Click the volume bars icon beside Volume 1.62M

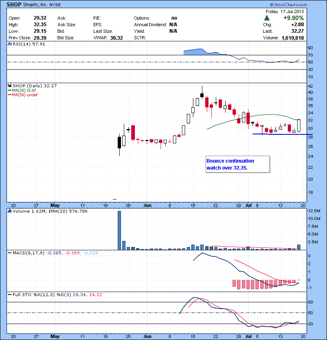click(x=9, y=211)
